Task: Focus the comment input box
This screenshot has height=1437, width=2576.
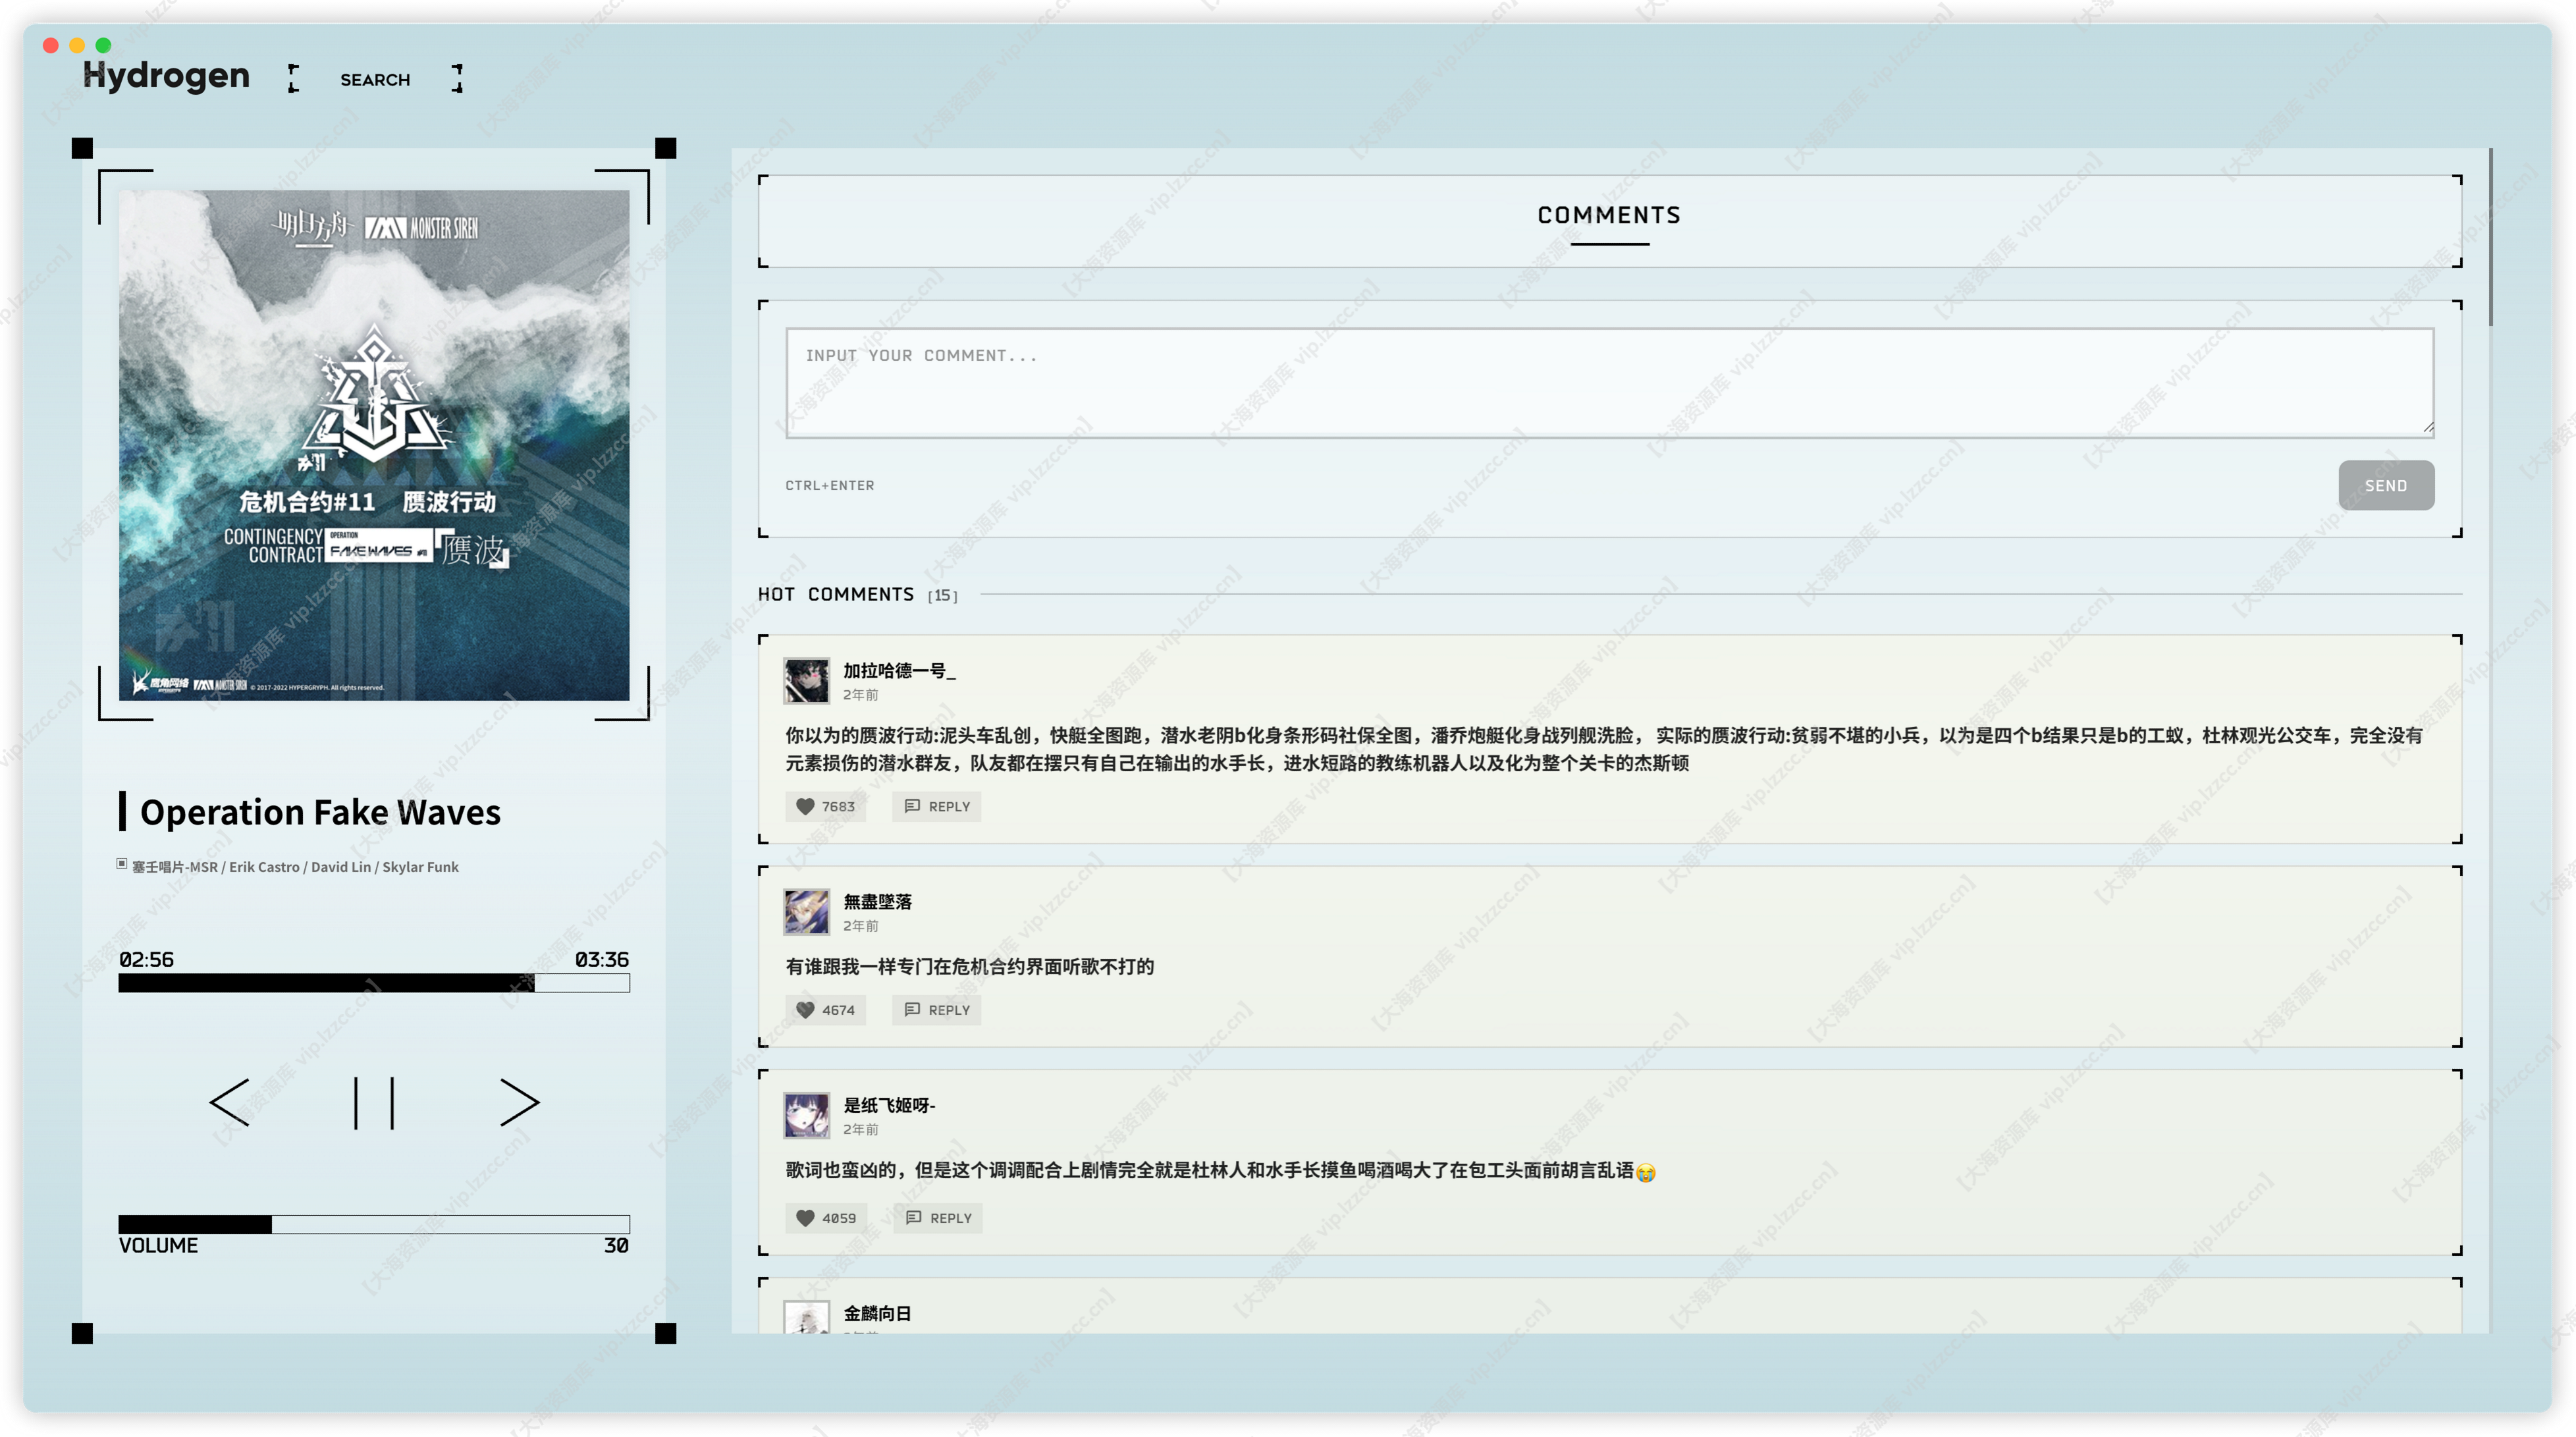Action: point(1610,383)
